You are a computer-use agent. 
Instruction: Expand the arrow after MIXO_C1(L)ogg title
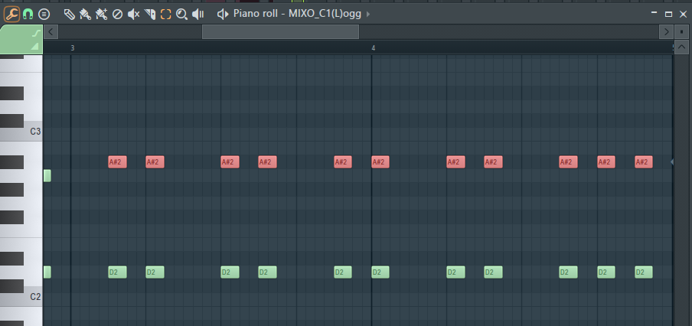(368, 14)
